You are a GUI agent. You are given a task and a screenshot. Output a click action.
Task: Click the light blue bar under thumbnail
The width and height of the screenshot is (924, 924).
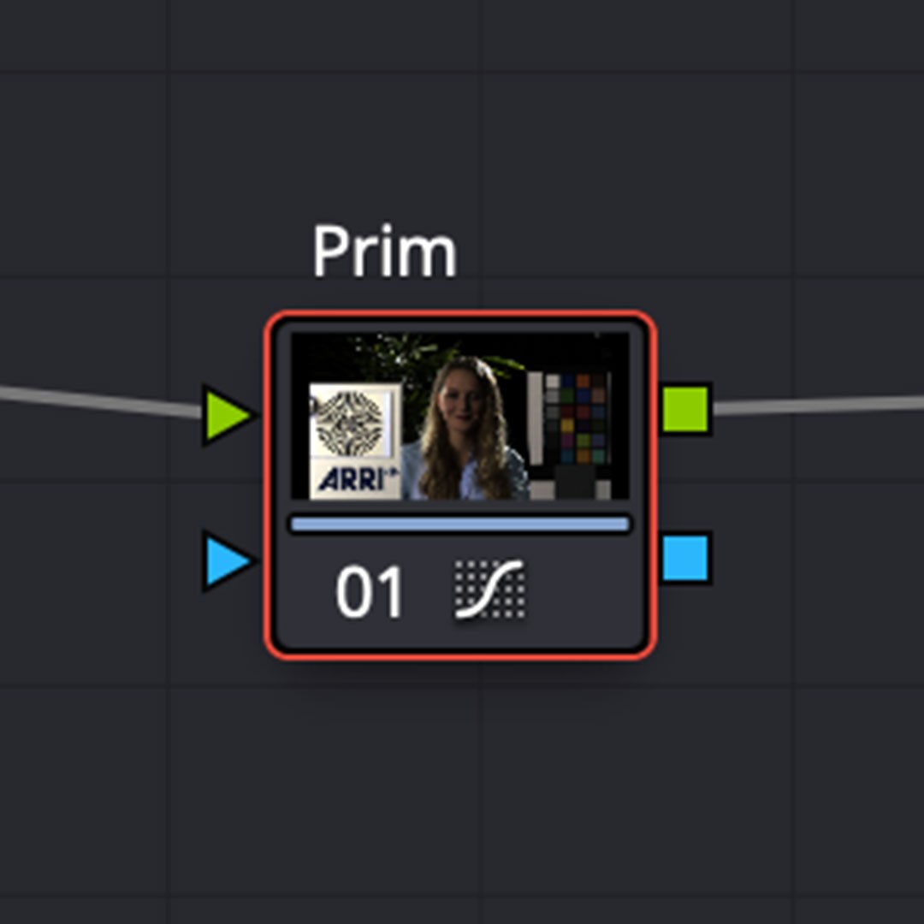coord(460,524)
